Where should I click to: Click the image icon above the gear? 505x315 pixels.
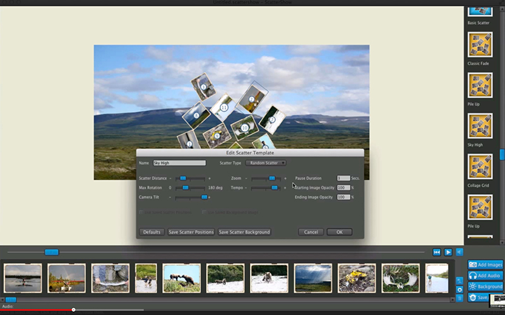click(x=459, y=280)
